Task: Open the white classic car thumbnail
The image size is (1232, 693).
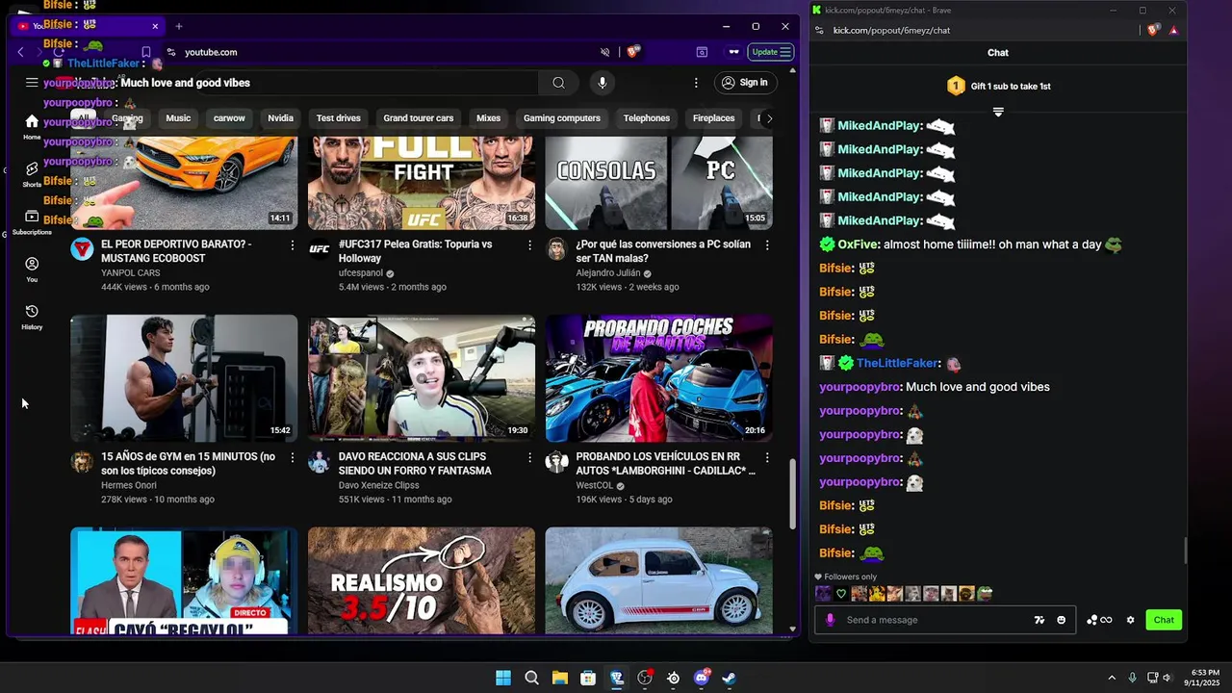Action: [x=658, y=580]
